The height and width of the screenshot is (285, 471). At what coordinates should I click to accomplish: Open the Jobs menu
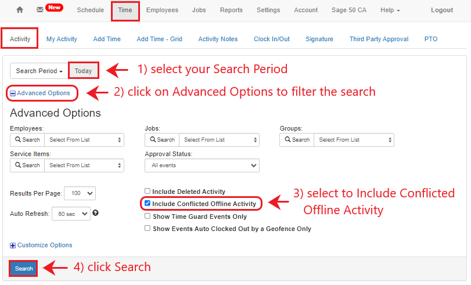[x=199, y=10]
